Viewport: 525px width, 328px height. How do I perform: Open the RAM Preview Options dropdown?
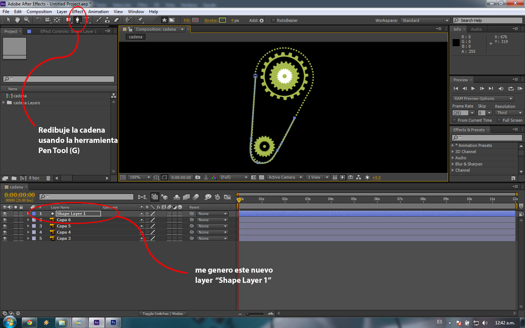click(483, 99)
